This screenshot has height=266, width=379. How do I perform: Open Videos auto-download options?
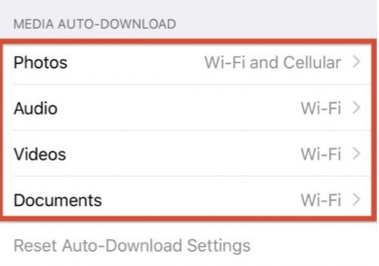point(188,154)
